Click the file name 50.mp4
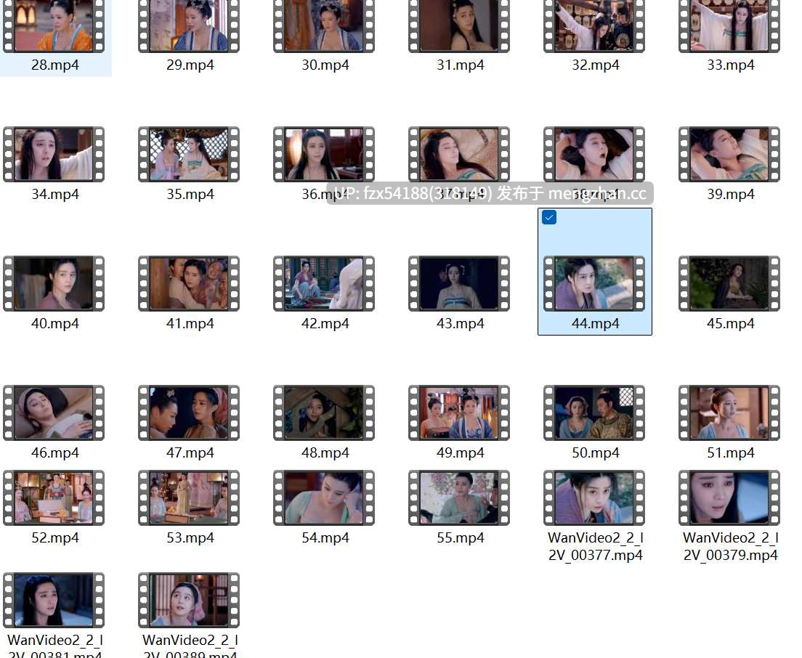The image size is (802, 658). coord(596,453)
